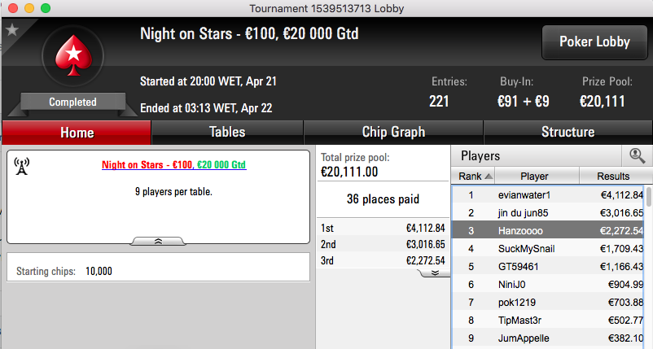The image size is (653, 349).
Task: Switch to the Tables tab
Action: pos(227,133)
